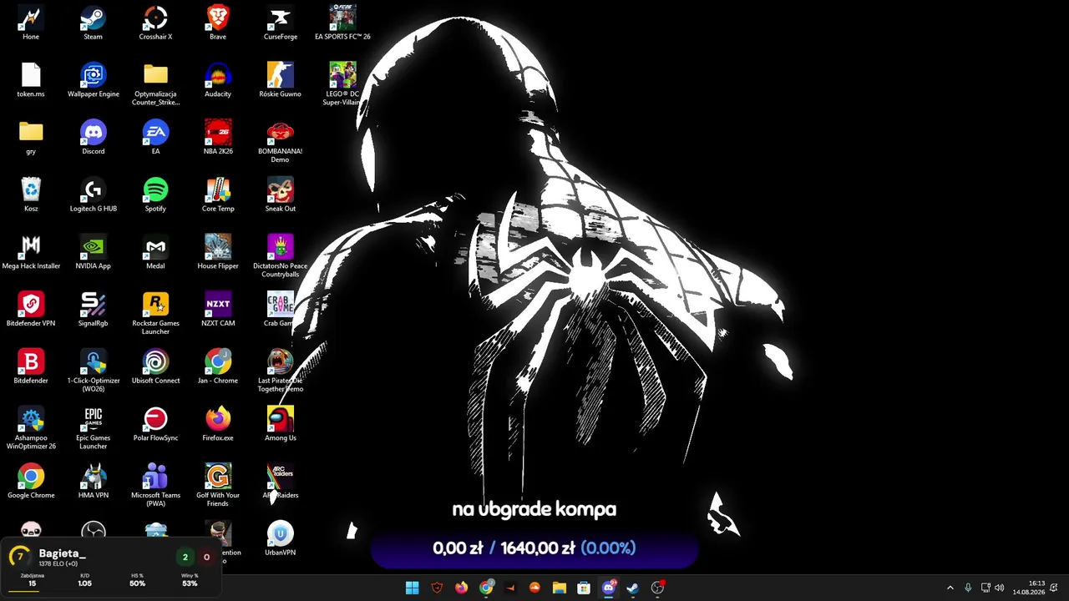Click the LEGO DC Super-Villains icon
The width and height of the screenshot is (1069, 601).
pos(342,84)
